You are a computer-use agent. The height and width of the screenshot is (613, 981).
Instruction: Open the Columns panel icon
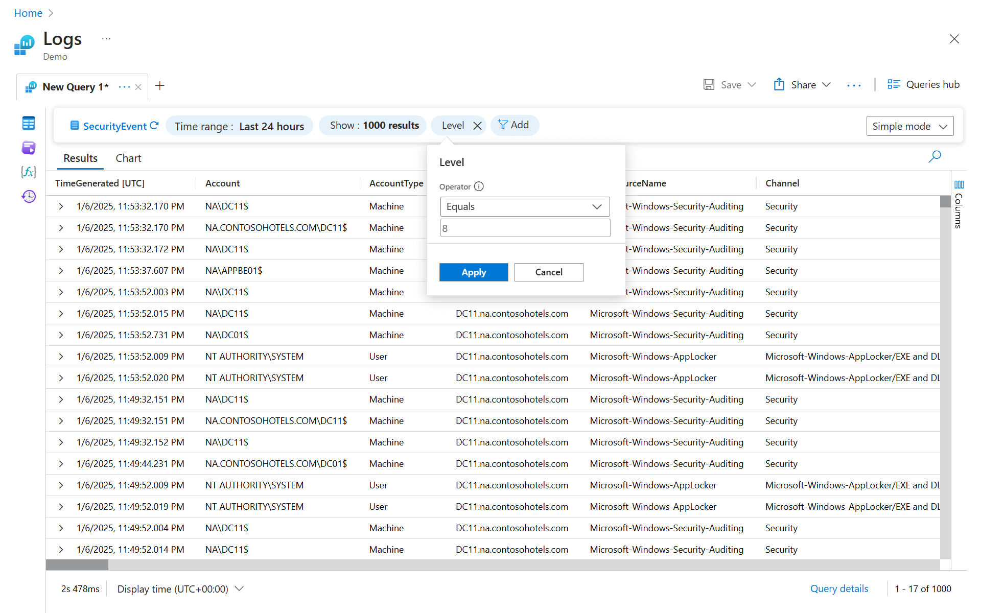click(959, 184)
